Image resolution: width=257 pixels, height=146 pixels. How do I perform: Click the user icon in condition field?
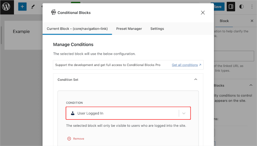click(73, 113)
